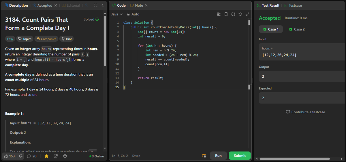This screenshot has width=346, height=162.
Task: Select the Code tab
Action: [x=119, y=5]
